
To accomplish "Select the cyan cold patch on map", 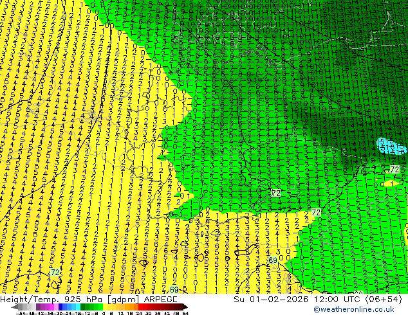I will coord(391,147).
